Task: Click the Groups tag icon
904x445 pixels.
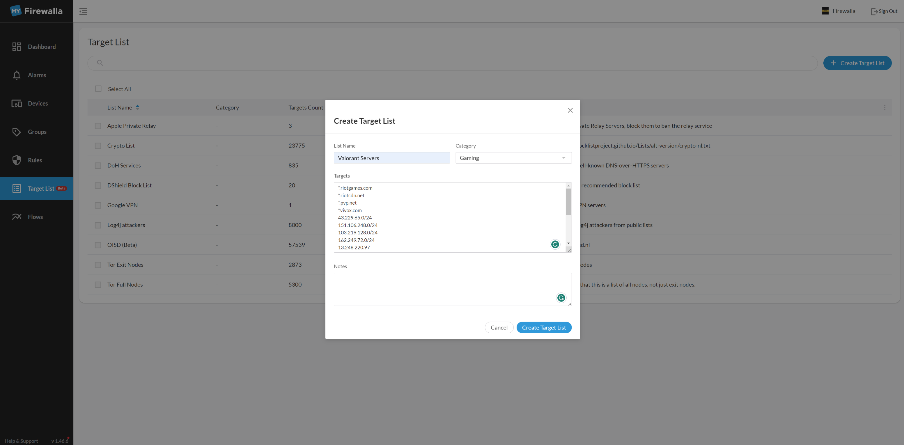Action: pos(17,132)
